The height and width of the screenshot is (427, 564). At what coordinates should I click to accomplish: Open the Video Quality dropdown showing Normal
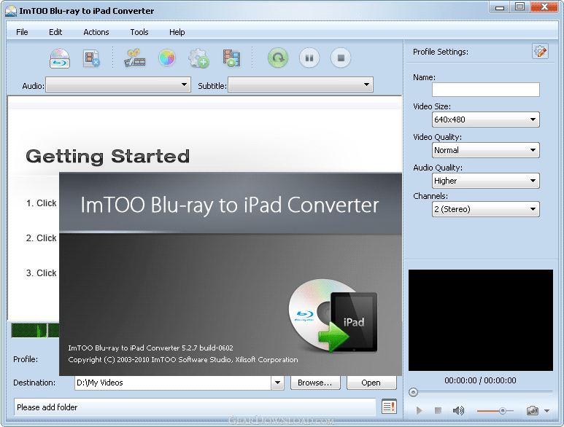tap(486, 150)
